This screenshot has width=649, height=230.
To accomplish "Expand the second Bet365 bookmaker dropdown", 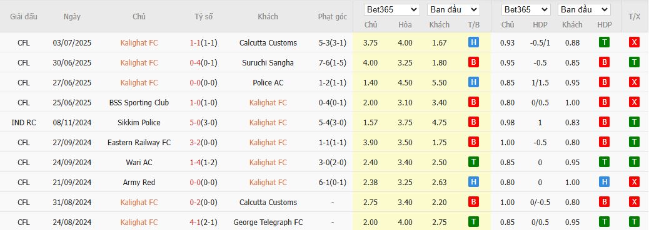I will 526,9.
